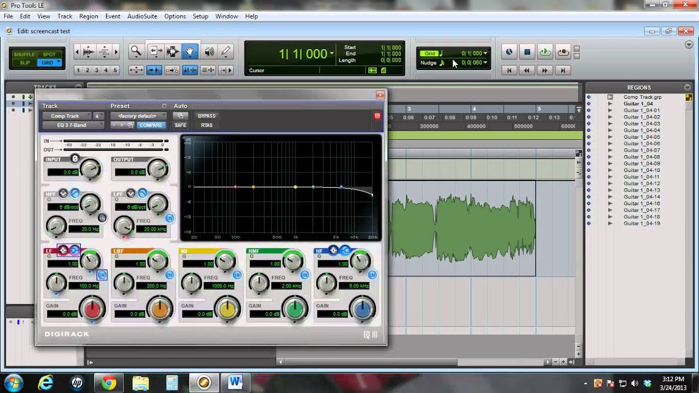Image resolution: width=699 pixels, height=393 pixels.
Task: Click the stop transport button
Action: tap(527, 52)
